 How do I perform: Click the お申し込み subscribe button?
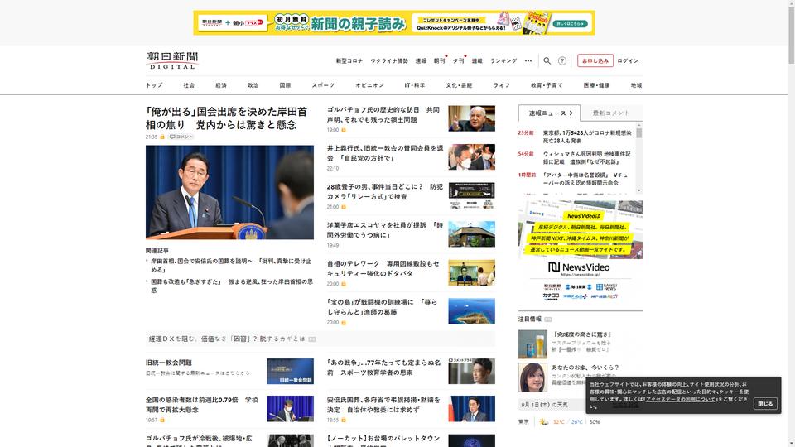tap(595, 60)
